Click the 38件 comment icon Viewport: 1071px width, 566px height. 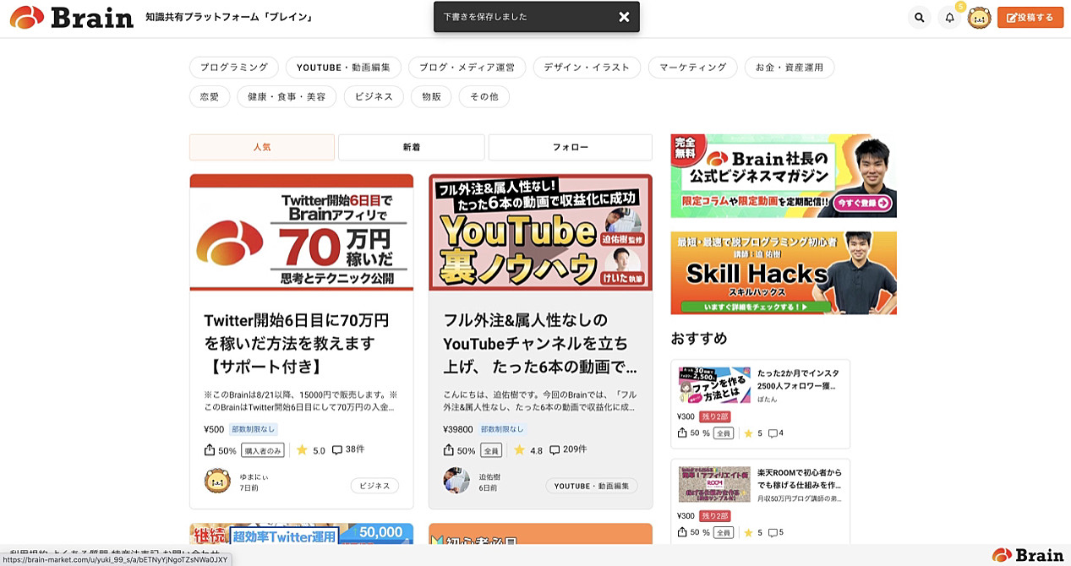pos(337,450)
